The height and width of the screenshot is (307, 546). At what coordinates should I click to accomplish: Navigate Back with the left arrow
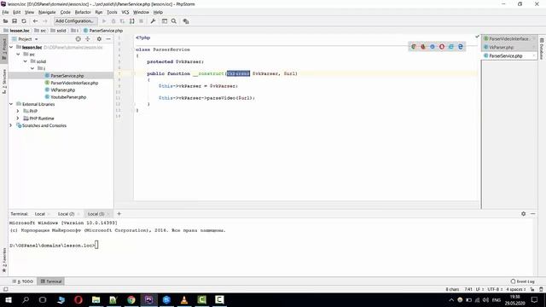[x=35, y=21]
